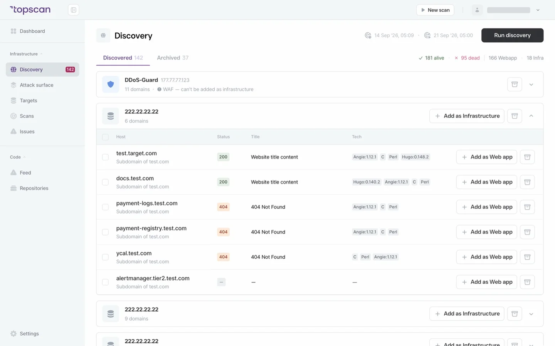555x346 pixels.
Task: Click the server stack icon of 9 domains group
Action: [111, 314]
